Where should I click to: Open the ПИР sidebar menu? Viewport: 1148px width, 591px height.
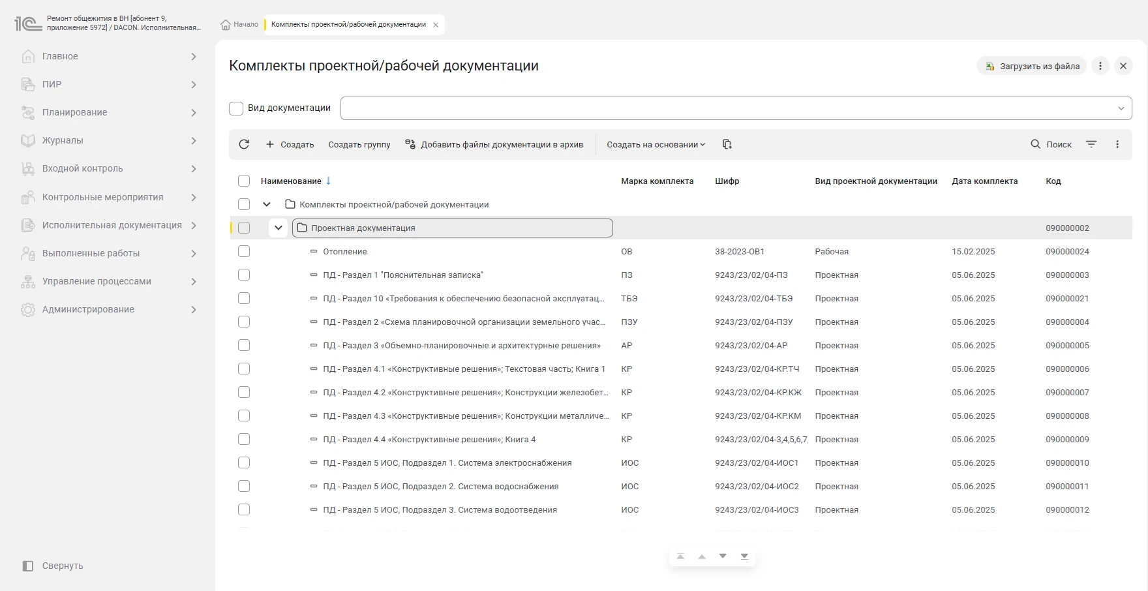click(109, 84)
